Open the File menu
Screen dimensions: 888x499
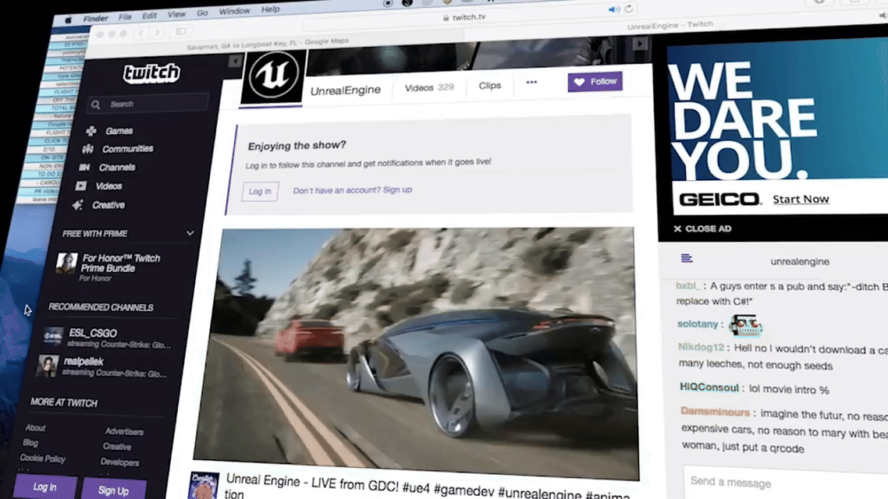[125, 17]
